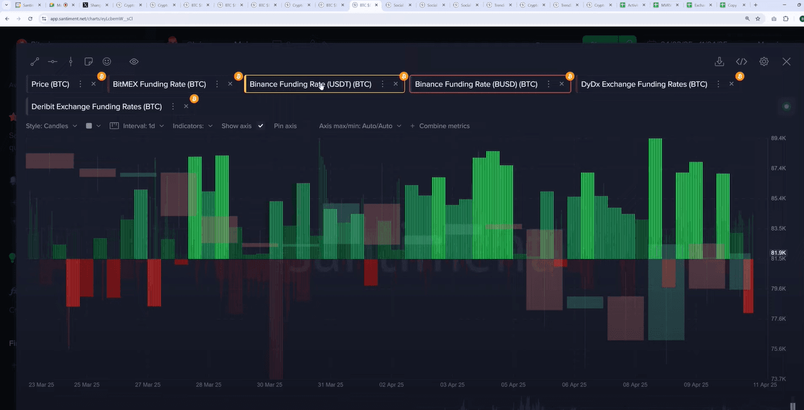The image size is (804, 410).
Task: Click Combine metrics button
Action: coord(440,126)
